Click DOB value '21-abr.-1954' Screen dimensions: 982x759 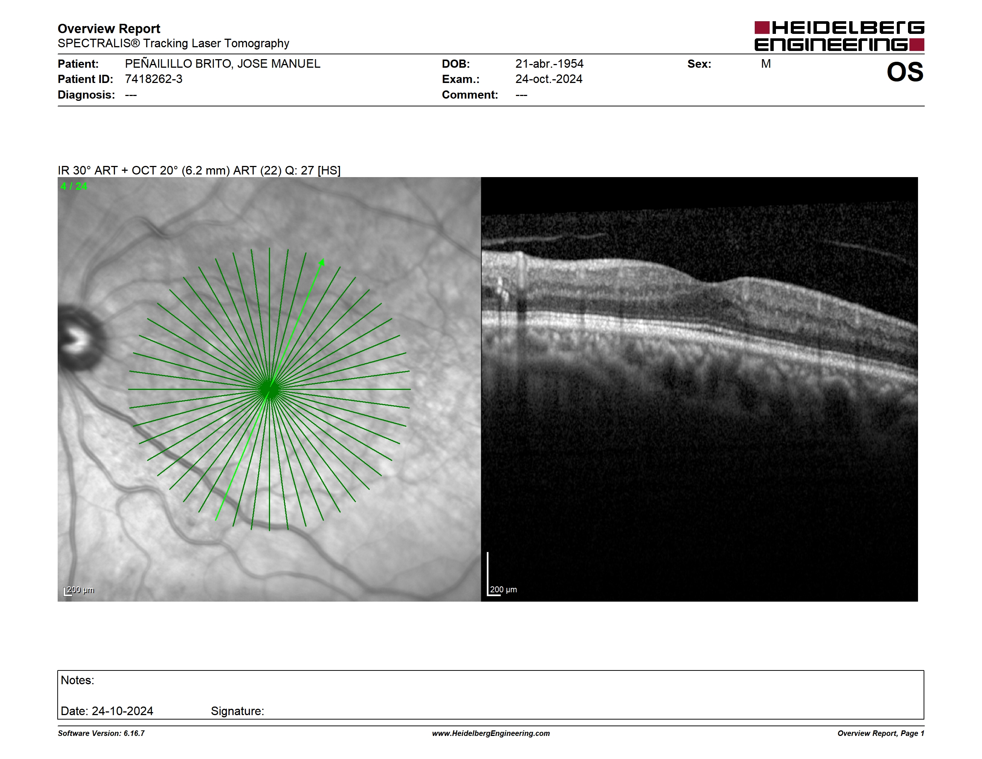549,64
